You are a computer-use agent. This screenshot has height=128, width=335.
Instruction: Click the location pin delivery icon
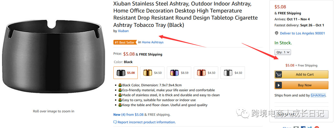277,33
